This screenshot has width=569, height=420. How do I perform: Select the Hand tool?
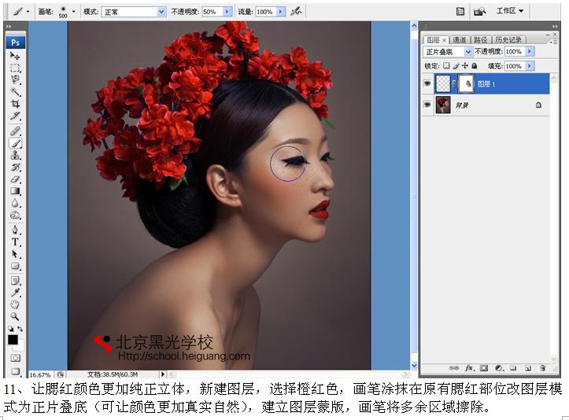point(15,304)
